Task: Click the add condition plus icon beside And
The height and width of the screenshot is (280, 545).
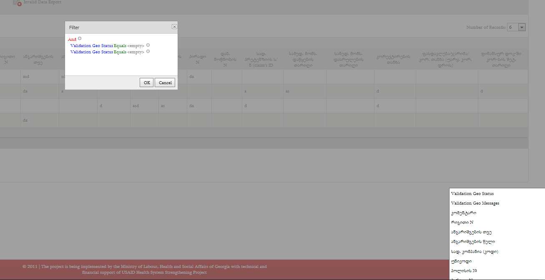Action: pyautogui.click(x=80, y=39)
